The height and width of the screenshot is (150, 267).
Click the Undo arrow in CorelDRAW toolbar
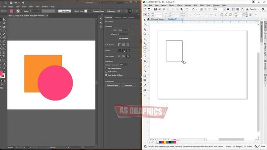[187, 9]
